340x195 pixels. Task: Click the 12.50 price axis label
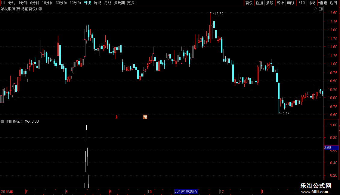[x=332, y=13]
